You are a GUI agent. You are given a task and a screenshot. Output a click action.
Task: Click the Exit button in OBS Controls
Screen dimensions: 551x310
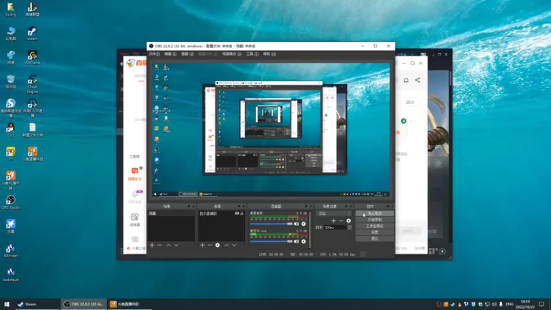pos(375,238)
